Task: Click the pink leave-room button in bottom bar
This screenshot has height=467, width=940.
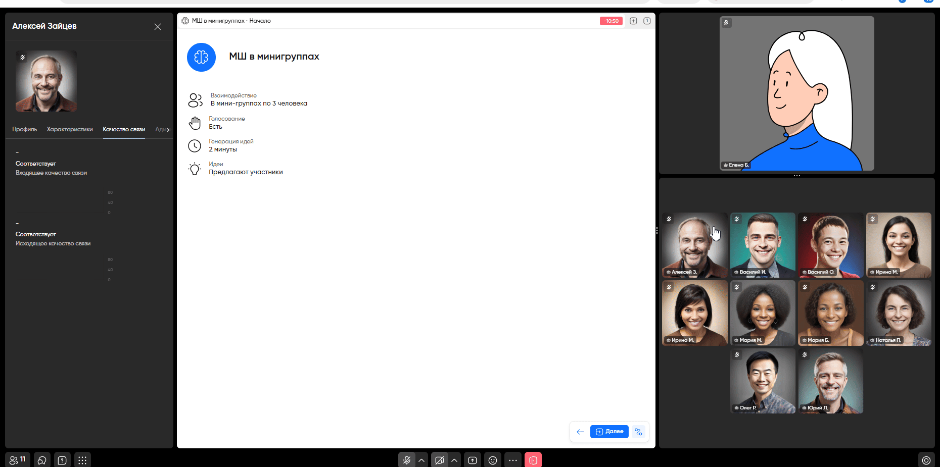Action: coord(533,460)
